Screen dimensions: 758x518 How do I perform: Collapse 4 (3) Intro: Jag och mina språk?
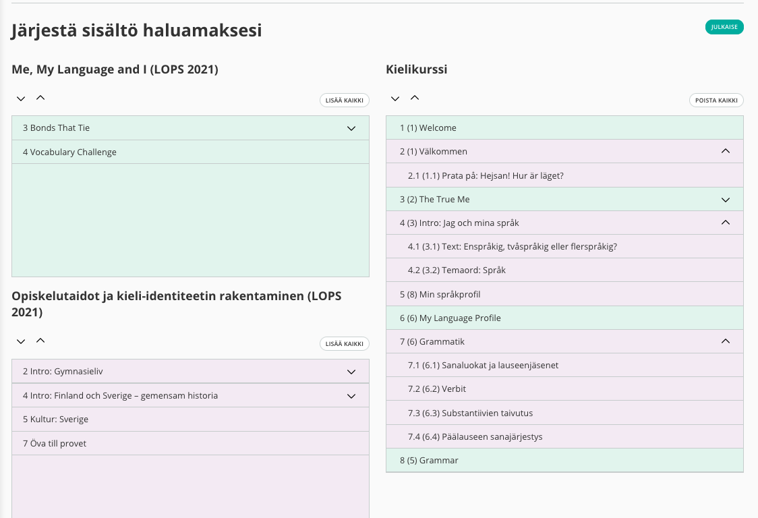coord(726,223)
